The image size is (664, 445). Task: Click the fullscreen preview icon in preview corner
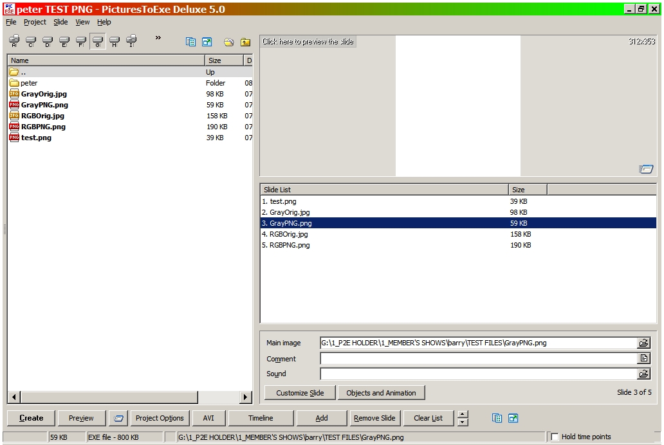[x=646, y=169]
